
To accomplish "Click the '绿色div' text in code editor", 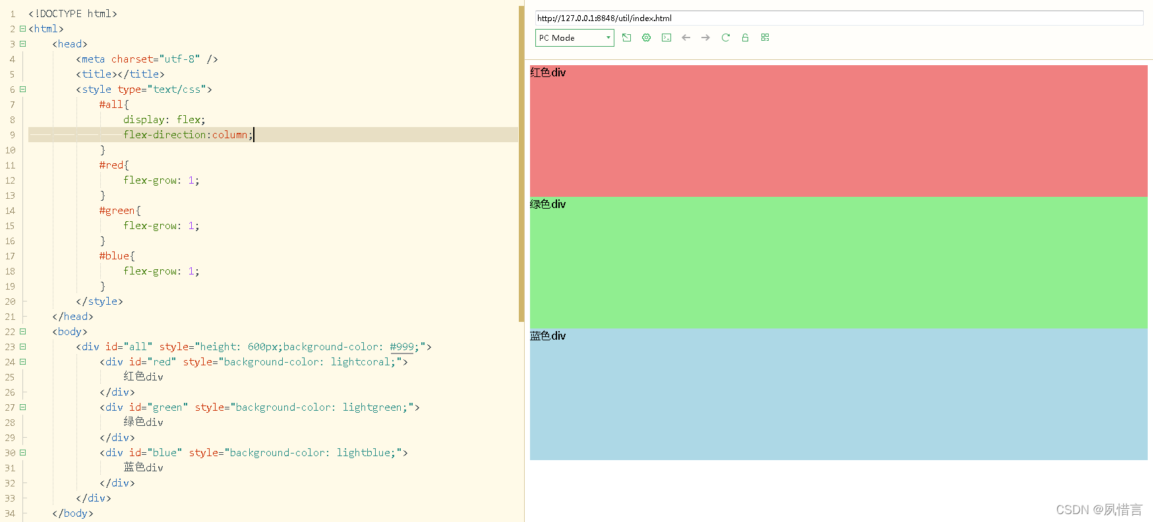I will tap(143, 422).
